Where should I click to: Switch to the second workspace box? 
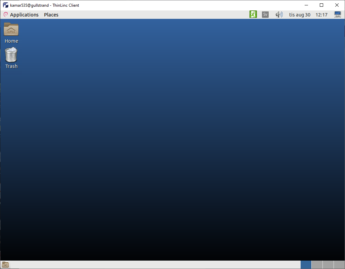coord(317,265)
